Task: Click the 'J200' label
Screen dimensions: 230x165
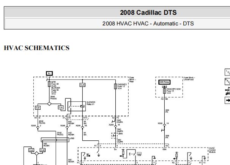Action: (120, 134)
